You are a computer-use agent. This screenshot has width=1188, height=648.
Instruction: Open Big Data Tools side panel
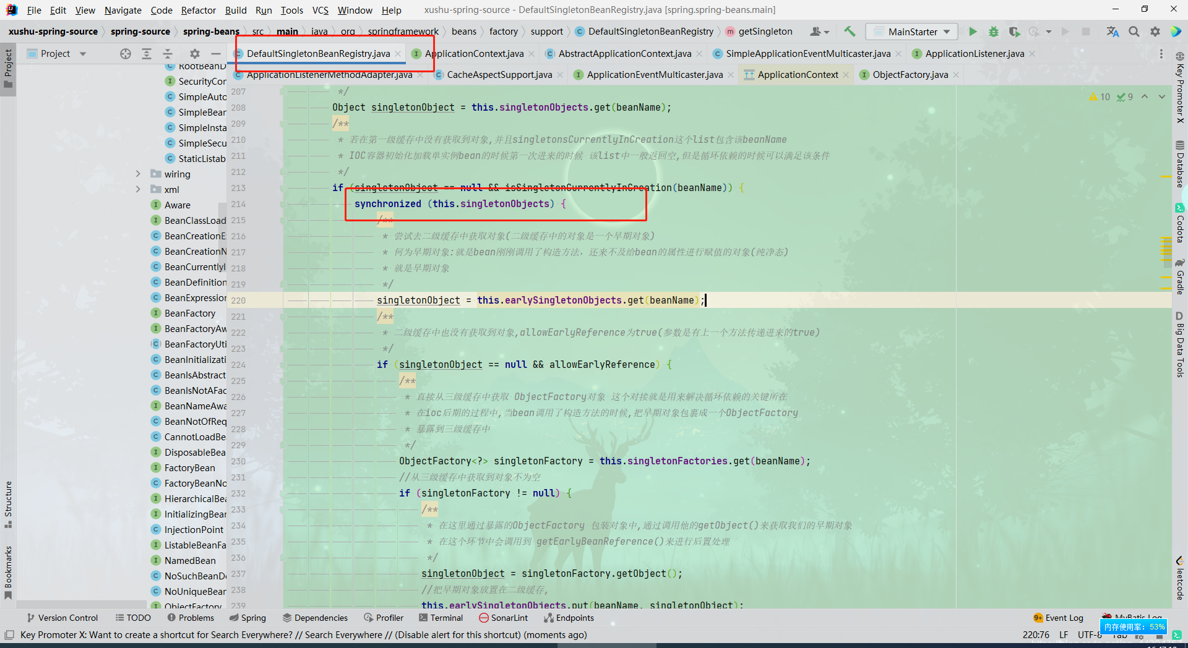point(1180,344)
